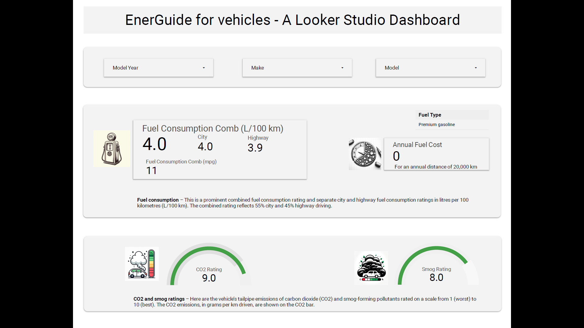584x328 pixels.
Task: Select the Fuel Consumption Comb mpg value
Action: pyautogui.click(x=151, y=170)
